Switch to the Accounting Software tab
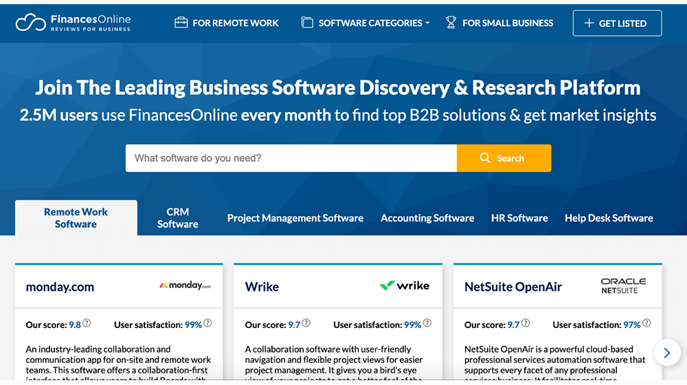 coord(427,218)
